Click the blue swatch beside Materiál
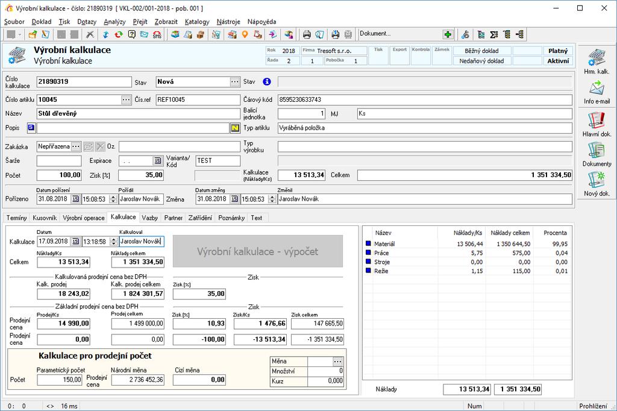 coord(368,243)
